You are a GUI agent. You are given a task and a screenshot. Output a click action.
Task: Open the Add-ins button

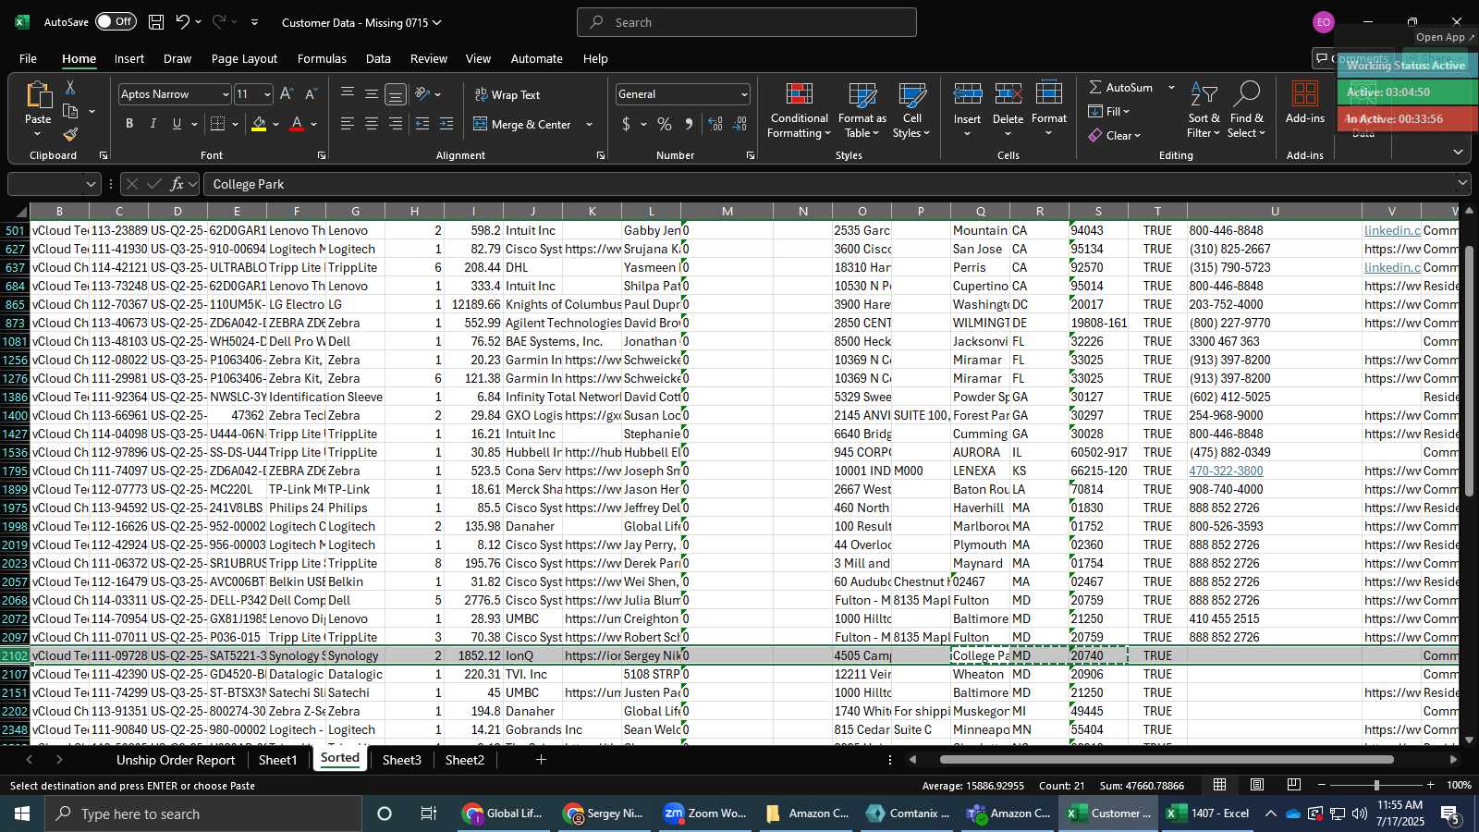point(1305,104)
